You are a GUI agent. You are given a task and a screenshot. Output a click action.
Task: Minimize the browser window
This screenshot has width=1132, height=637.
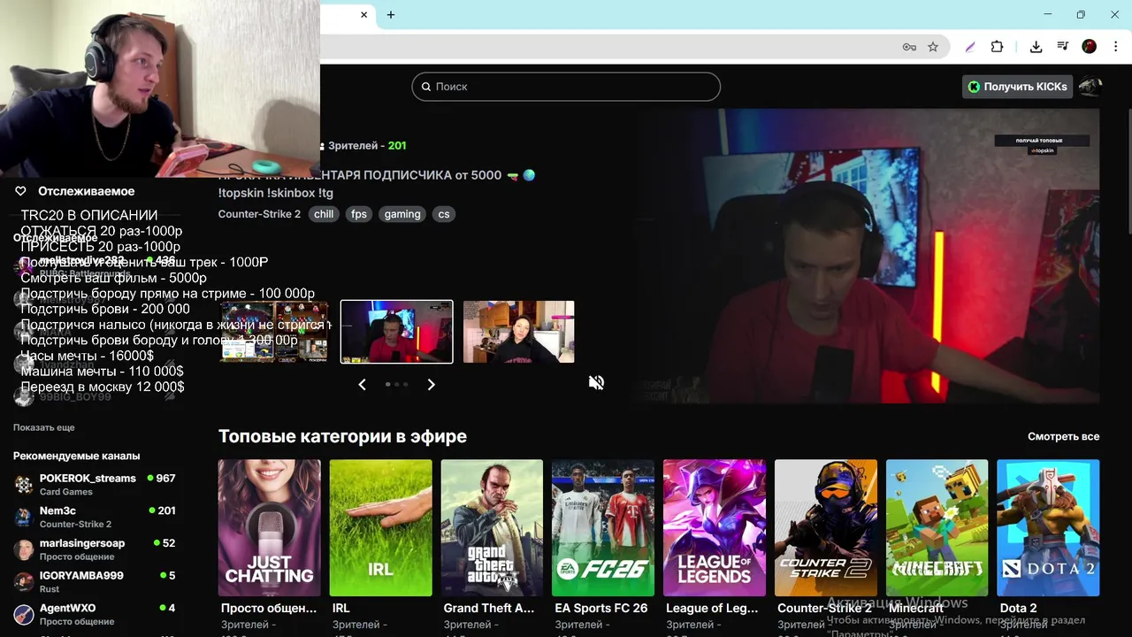pyautogui.click(x=1048, y=14)
